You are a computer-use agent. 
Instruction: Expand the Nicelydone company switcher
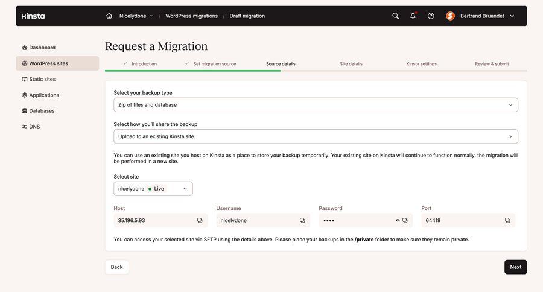[136, 16]
